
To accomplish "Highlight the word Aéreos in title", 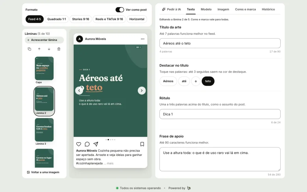I will tap(168, 81).
